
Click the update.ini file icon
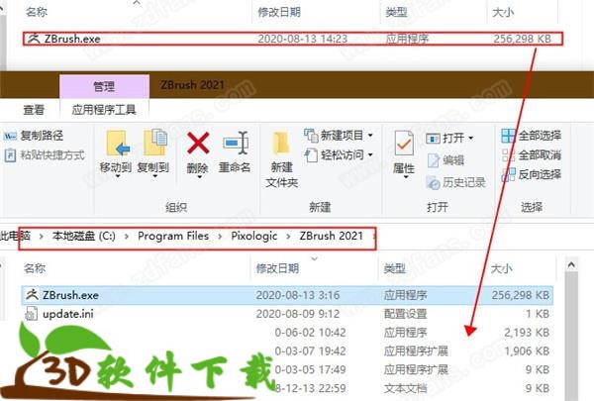[31, 314]
